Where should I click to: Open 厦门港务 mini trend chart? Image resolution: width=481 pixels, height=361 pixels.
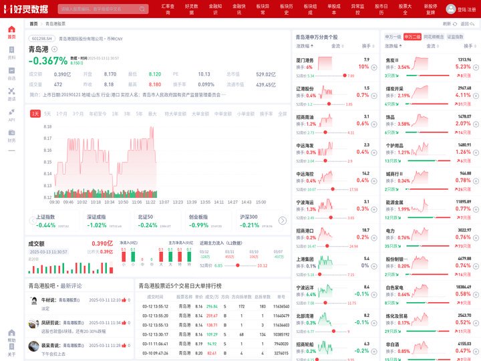[325, 64]
